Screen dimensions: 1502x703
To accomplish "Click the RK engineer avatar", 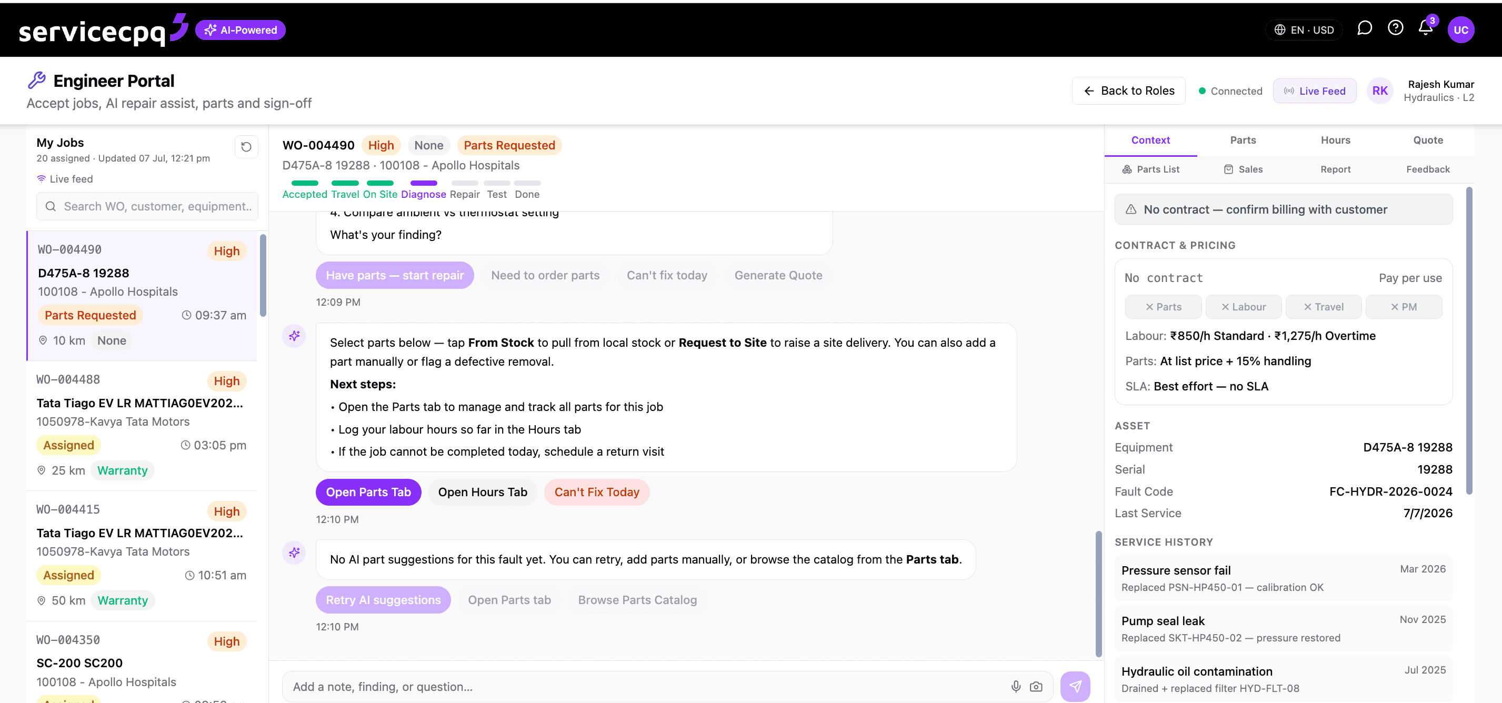I will point(1379,91).
